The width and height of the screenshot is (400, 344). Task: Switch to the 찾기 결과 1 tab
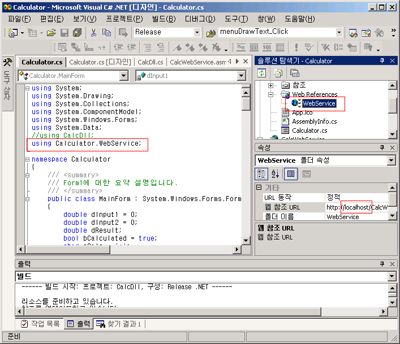pos(119,324)
